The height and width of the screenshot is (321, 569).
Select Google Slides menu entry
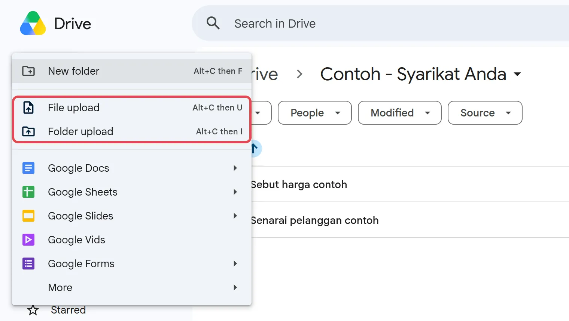tap(132, 216)
